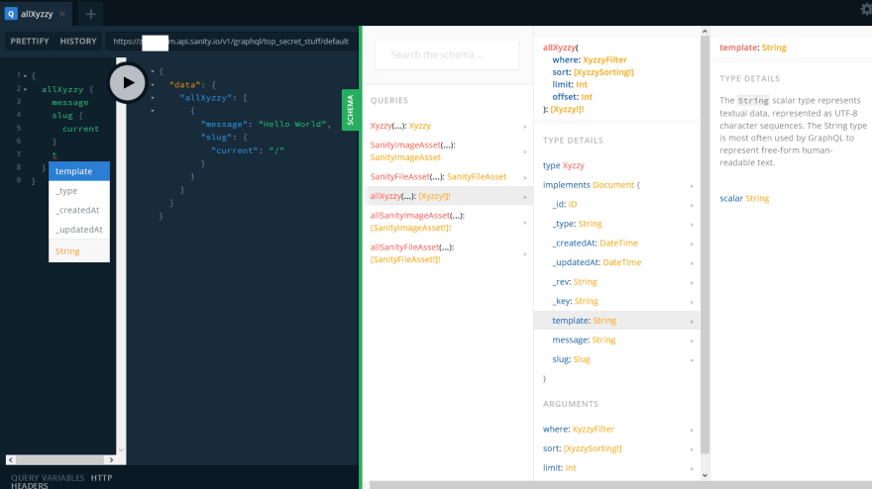The height and width of the screenshot is (489, 872).
Task: Click the XyzzyFilter type in signature
Action: (604, 60)
